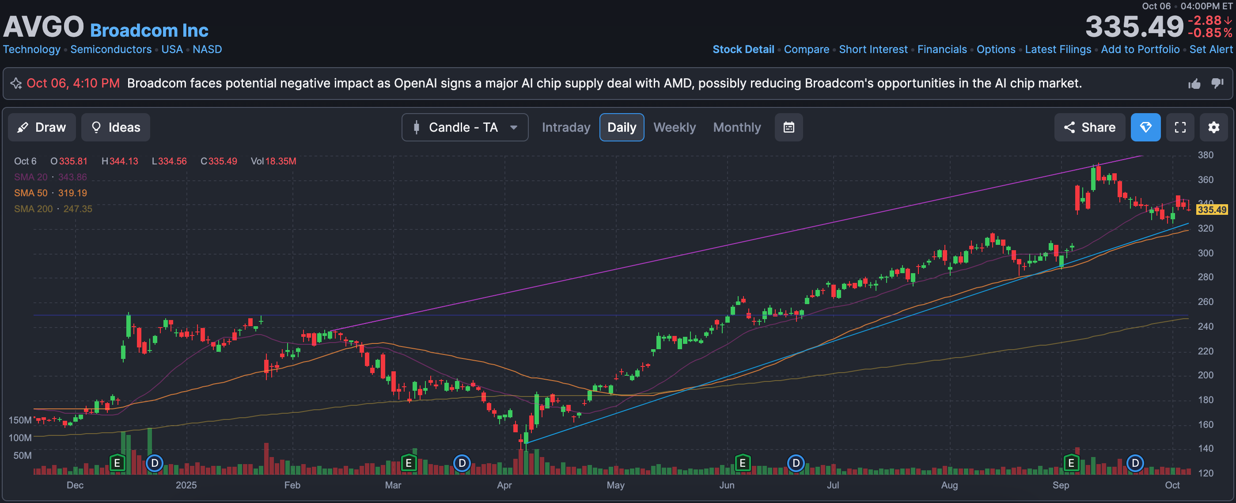This screenshot has height=503, width=1236.
Task: Toggle the Draw tools button
Action: pos(42,127)
